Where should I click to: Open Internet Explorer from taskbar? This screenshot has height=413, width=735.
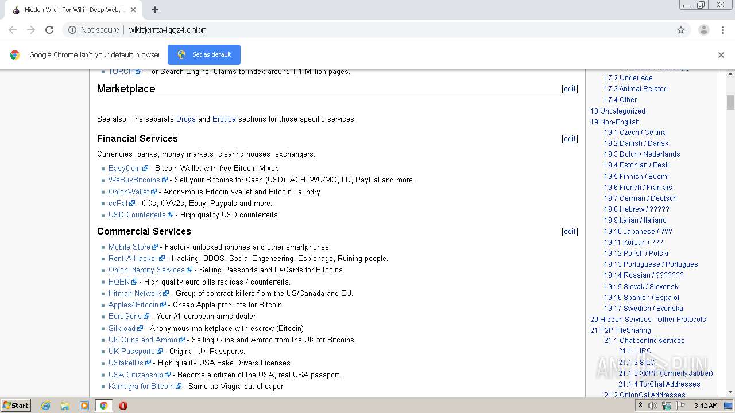coord(45,406)
